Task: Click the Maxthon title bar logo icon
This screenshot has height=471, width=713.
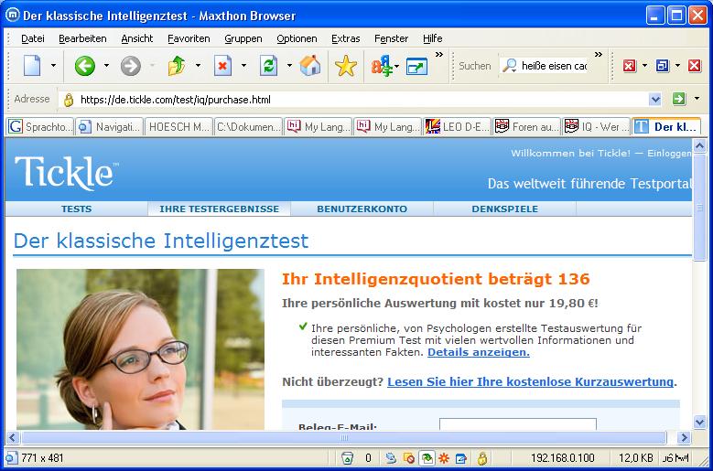Action: point(12,15)
